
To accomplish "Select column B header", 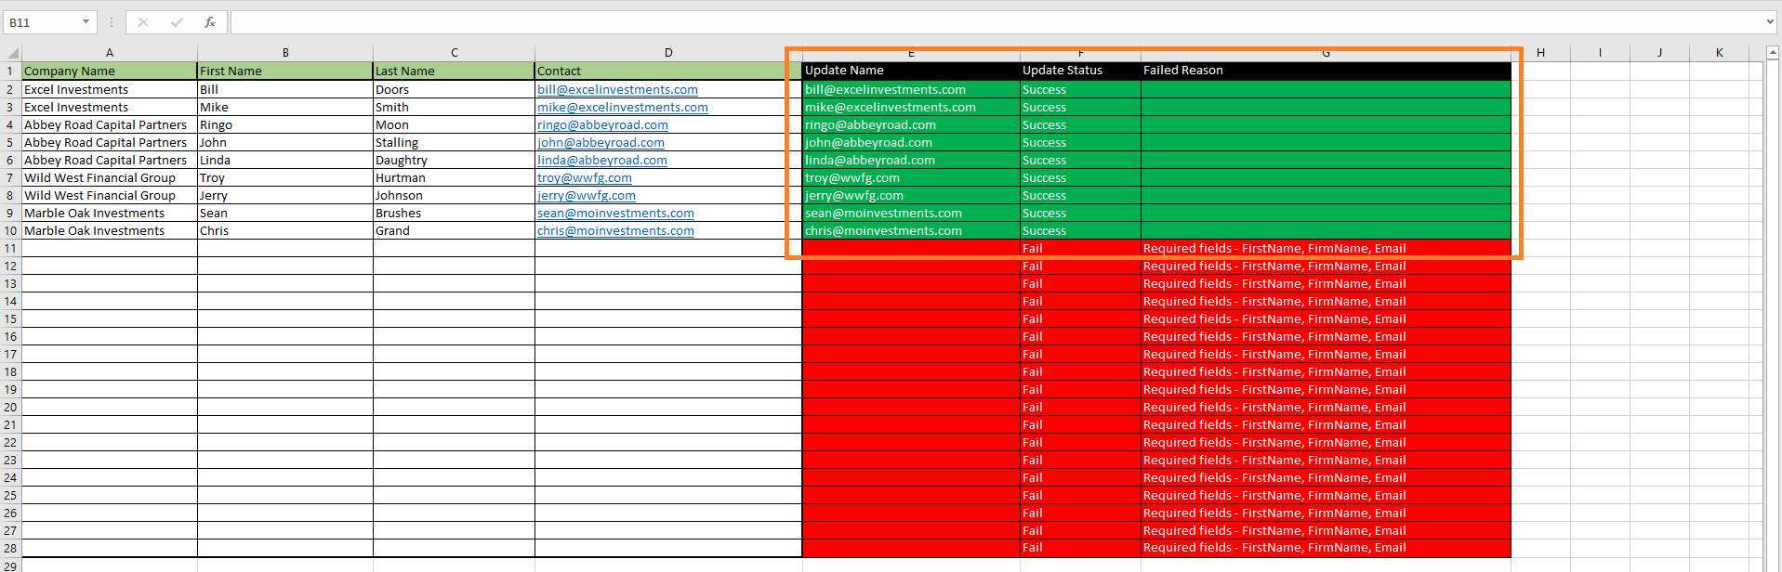I will tap(285, 53).
